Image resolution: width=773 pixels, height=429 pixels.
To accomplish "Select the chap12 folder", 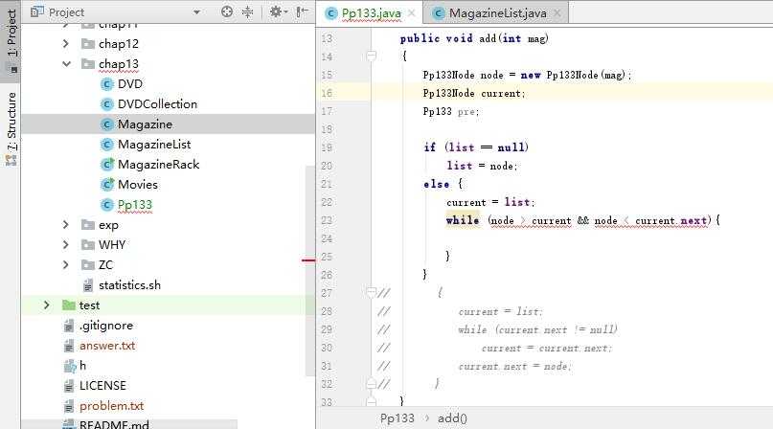I will click(x=119, y=44).
